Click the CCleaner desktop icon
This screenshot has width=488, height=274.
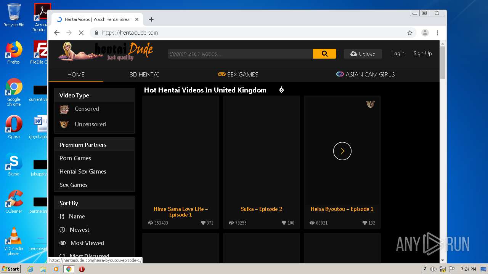tap(14, 202)
